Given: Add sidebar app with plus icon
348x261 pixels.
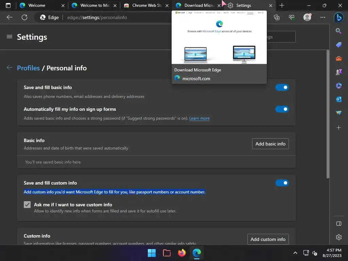Looking at the screenshot, I should (x=339, y=128).
